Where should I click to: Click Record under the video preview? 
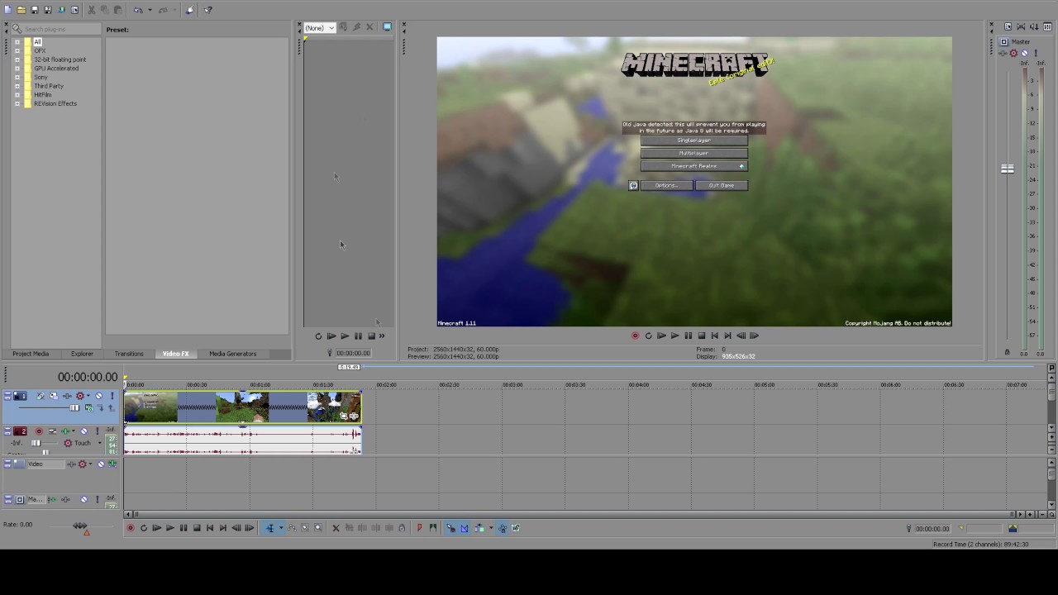pyautogui.click(x=635, y=336)
